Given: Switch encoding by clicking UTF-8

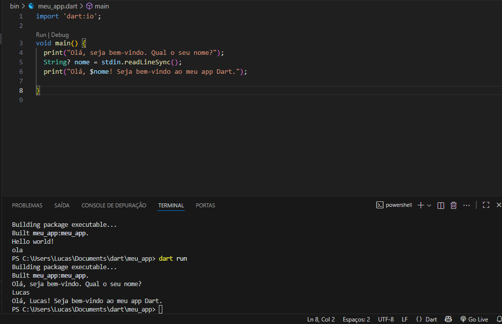Looking at the screenshot, I should coord(386,319).
